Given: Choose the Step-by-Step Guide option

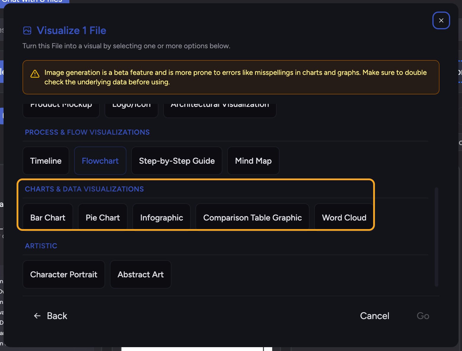Looking at the screenshot, I should tap(177, 161).
